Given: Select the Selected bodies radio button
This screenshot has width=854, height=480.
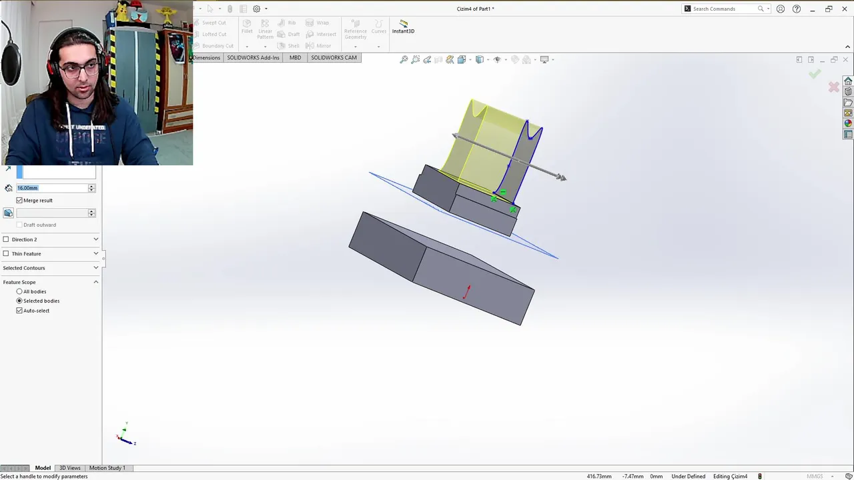Looking at the screenshot, I should click(x=19, y=301).
